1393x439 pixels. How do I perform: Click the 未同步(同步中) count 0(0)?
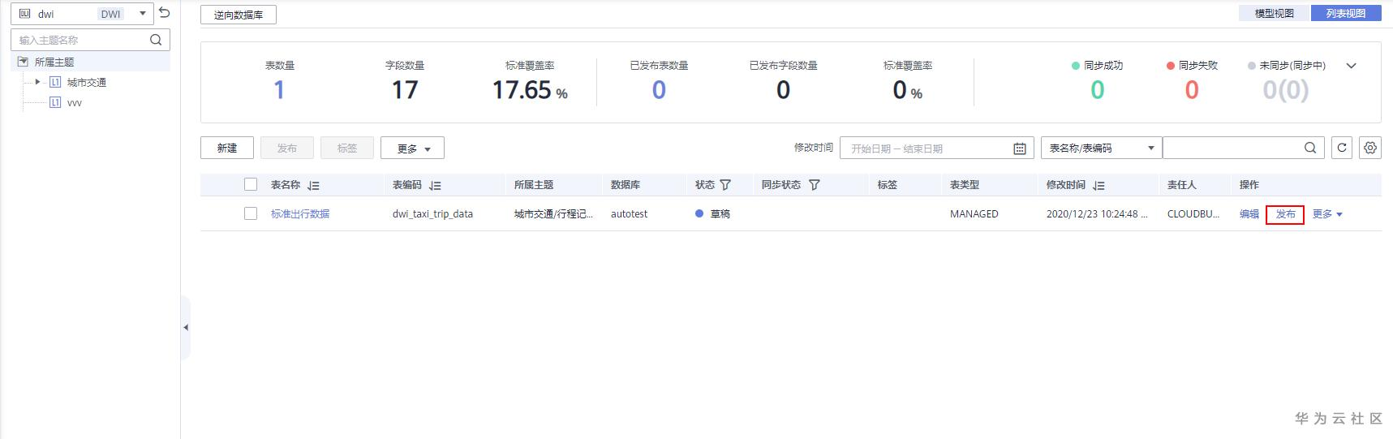pyautogui.click(x=1286, y=90)
